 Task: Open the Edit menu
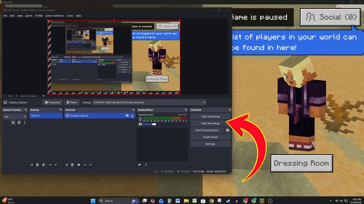click(12, 16)
